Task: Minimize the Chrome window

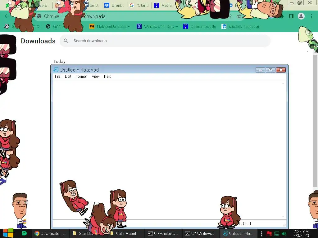Action: [292, 3]
